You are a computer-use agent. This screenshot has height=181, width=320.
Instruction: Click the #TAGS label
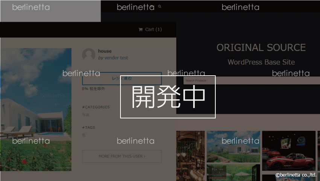point(88,127)
